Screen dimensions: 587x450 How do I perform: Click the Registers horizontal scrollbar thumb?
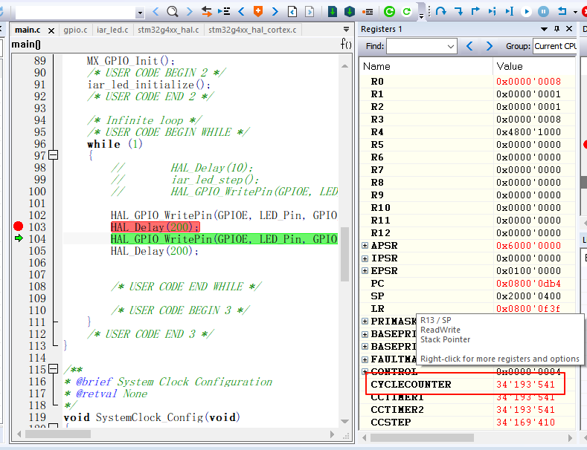point(422,437)
